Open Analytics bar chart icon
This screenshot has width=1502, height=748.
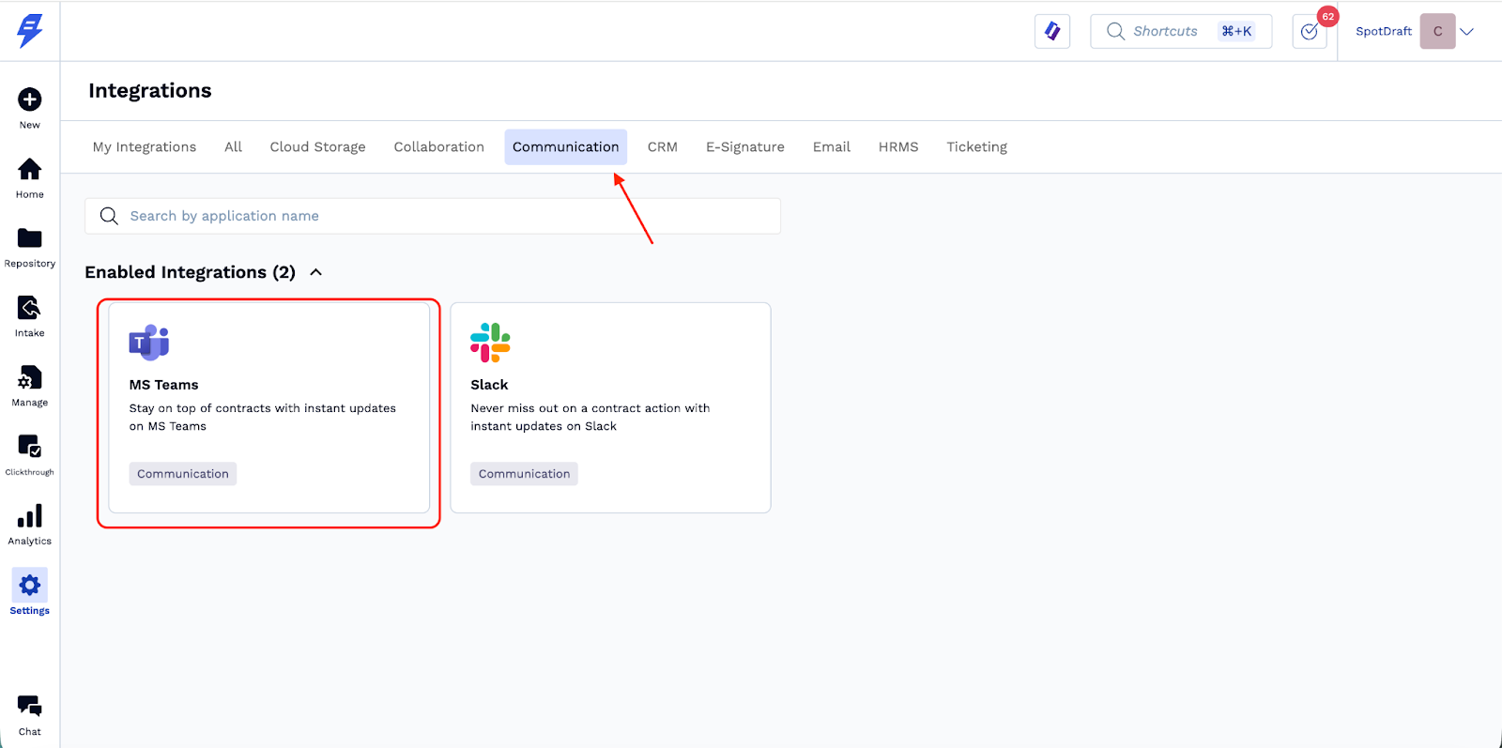tap(30, 517)
